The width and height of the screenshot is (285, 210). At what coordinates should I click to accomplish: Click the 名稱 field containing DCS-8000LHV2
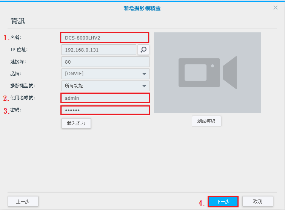coord(104,38)
